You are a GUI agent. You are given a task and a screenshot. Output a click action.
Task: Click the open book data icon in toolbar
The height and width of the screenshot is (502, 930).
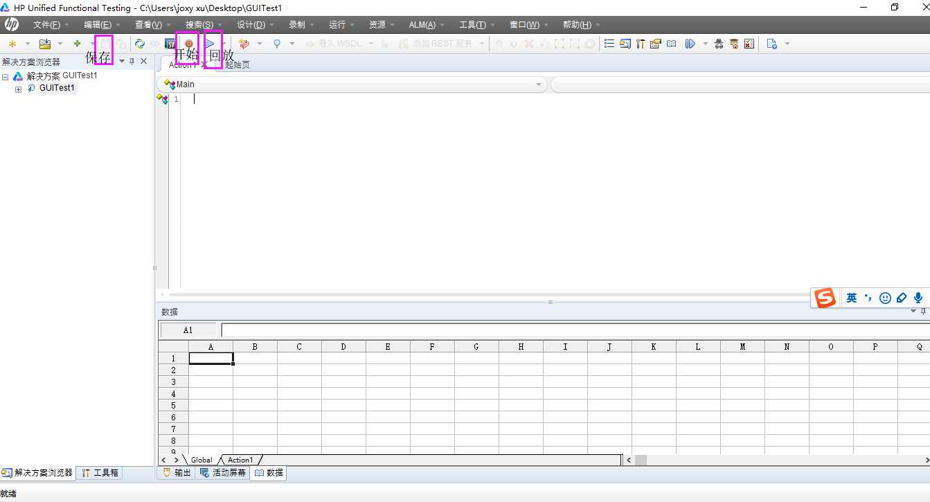671,44
